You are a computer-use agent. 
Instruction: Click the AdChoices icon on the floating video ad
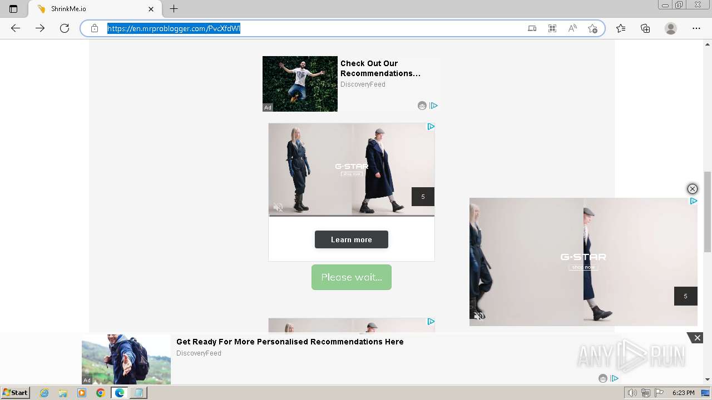point(694,201)
